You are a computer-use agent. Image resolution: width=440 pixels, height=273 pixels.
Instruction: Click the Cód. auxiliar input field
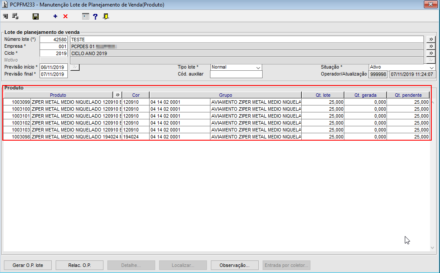pos(236,74)
